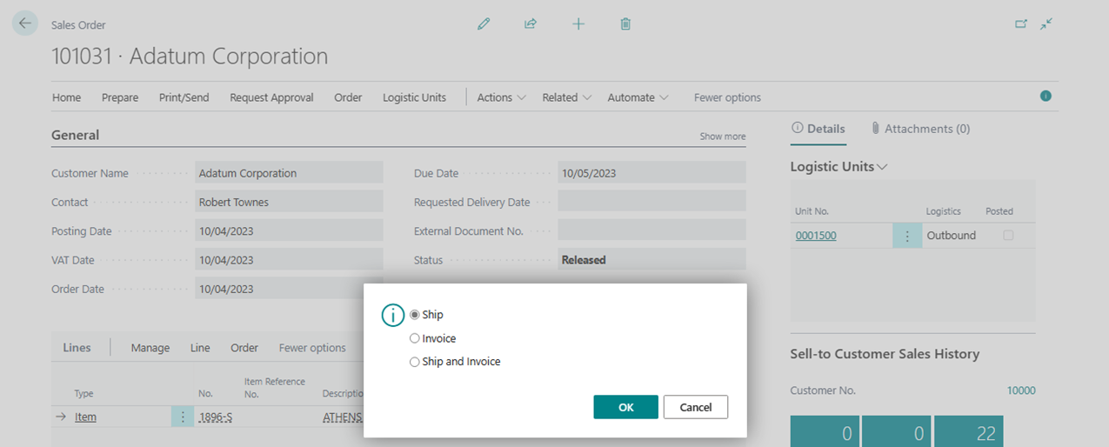Click three-dot menu beside unit 0001500

[907, 236]
